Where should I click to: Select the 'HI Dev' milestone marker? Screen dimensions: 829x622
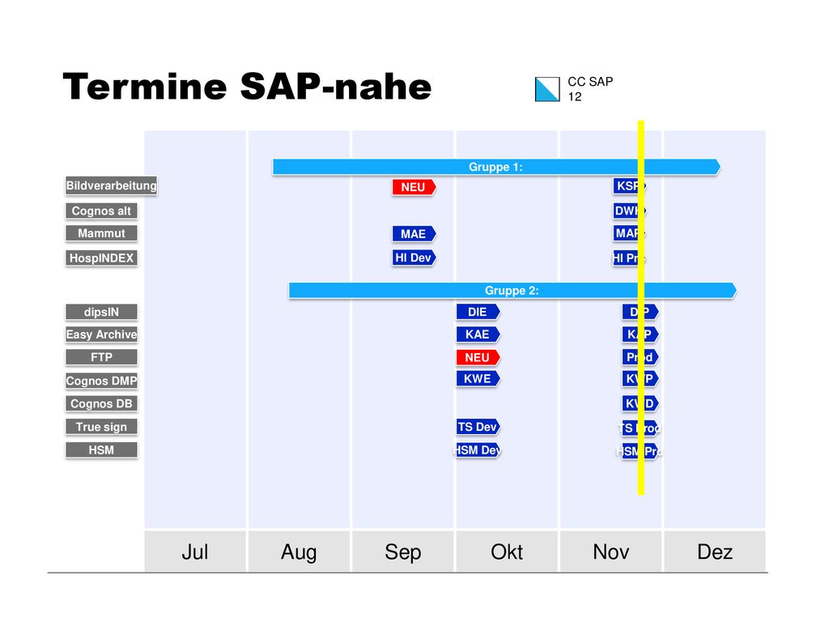pyautogui.click(x=414, y=258)
